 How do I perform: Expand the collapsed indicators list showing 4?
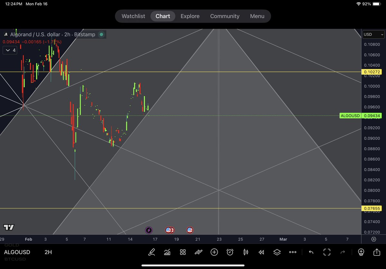[10, 50]
